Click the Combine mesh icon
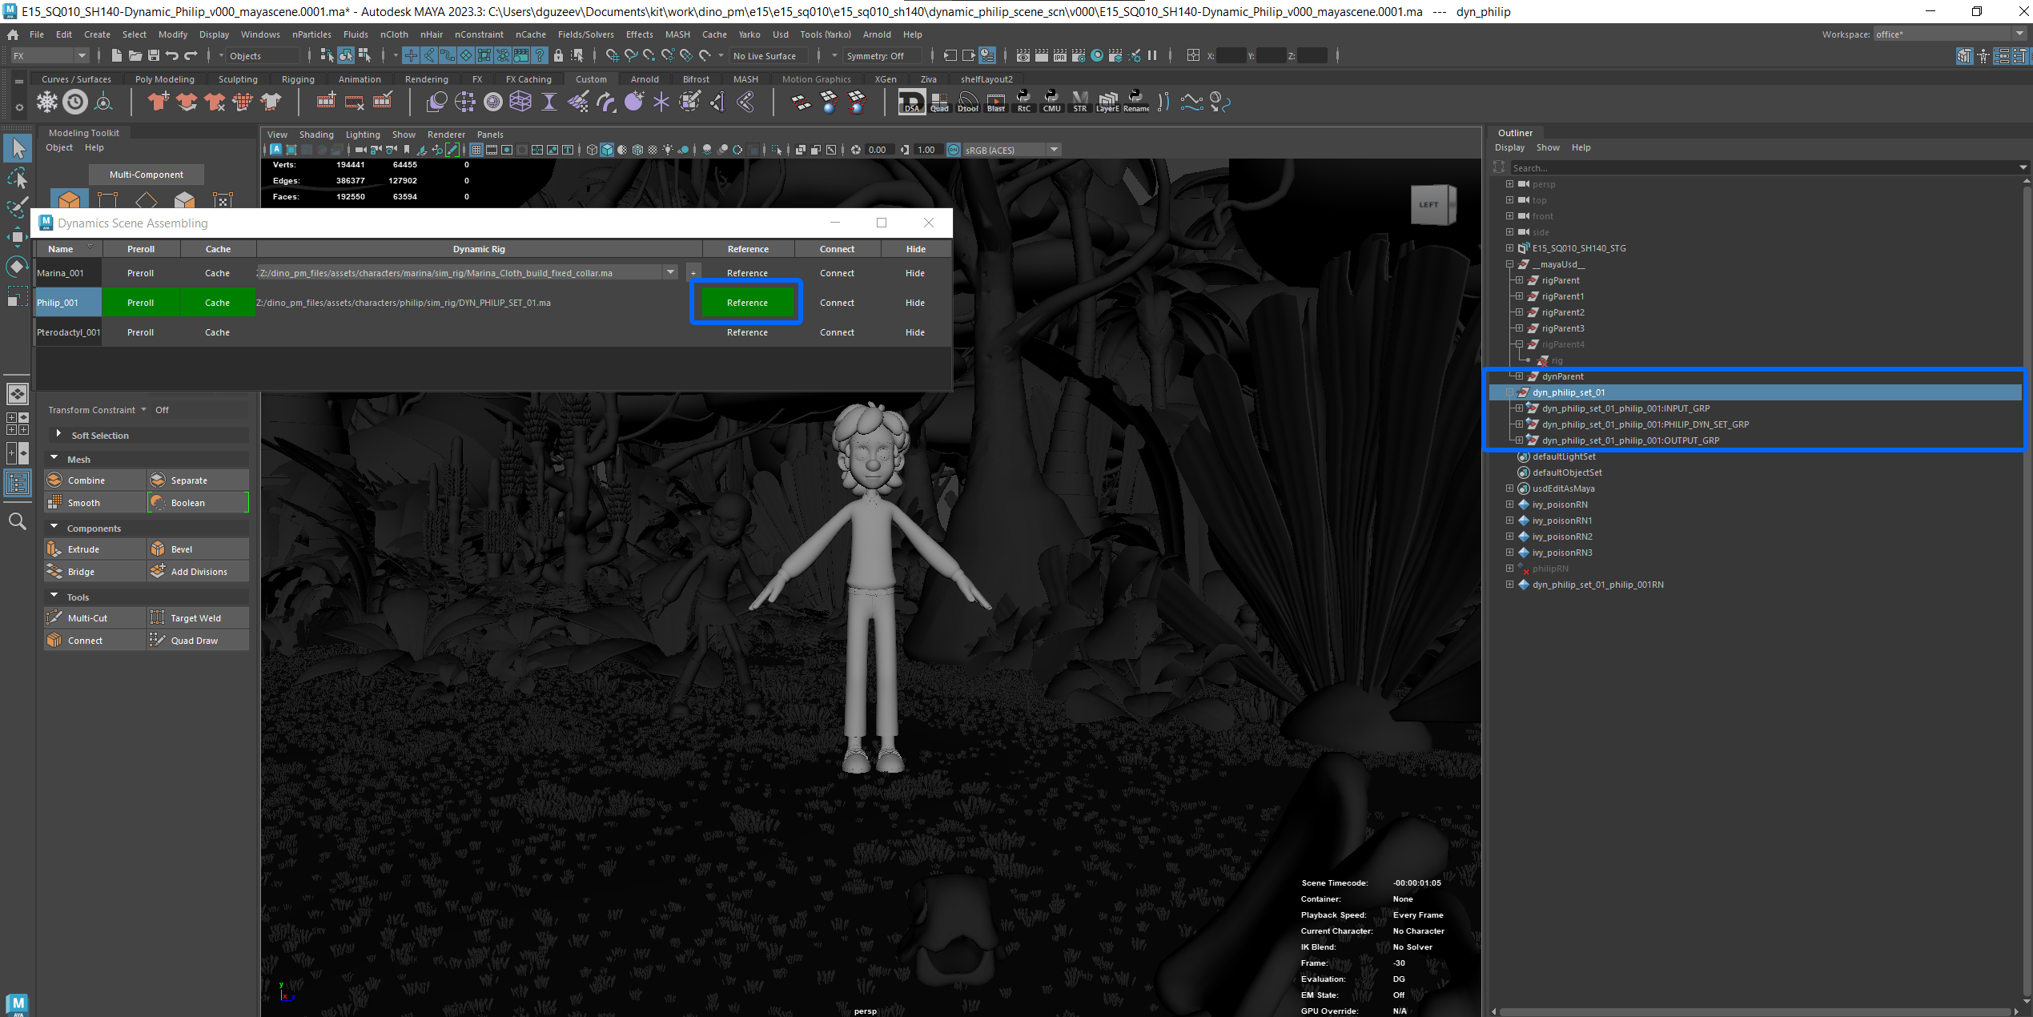Image resolution: width=2033 pixels, height=1017 pixels. (x=54, y=480)
